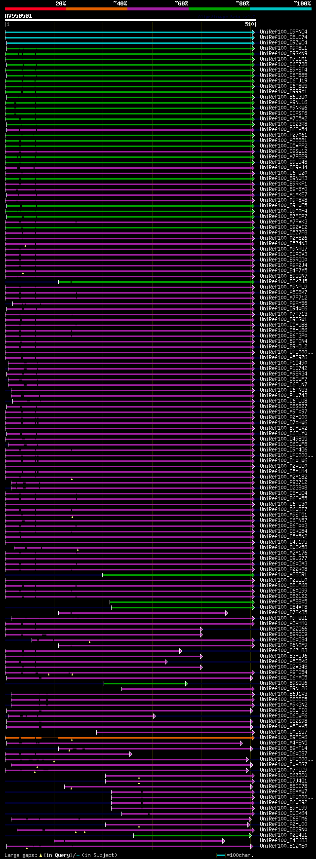The height and width of the screenshot is (859, 316).
Task: Click label UniRef100_B6TV55
Action: pos(283,499)
